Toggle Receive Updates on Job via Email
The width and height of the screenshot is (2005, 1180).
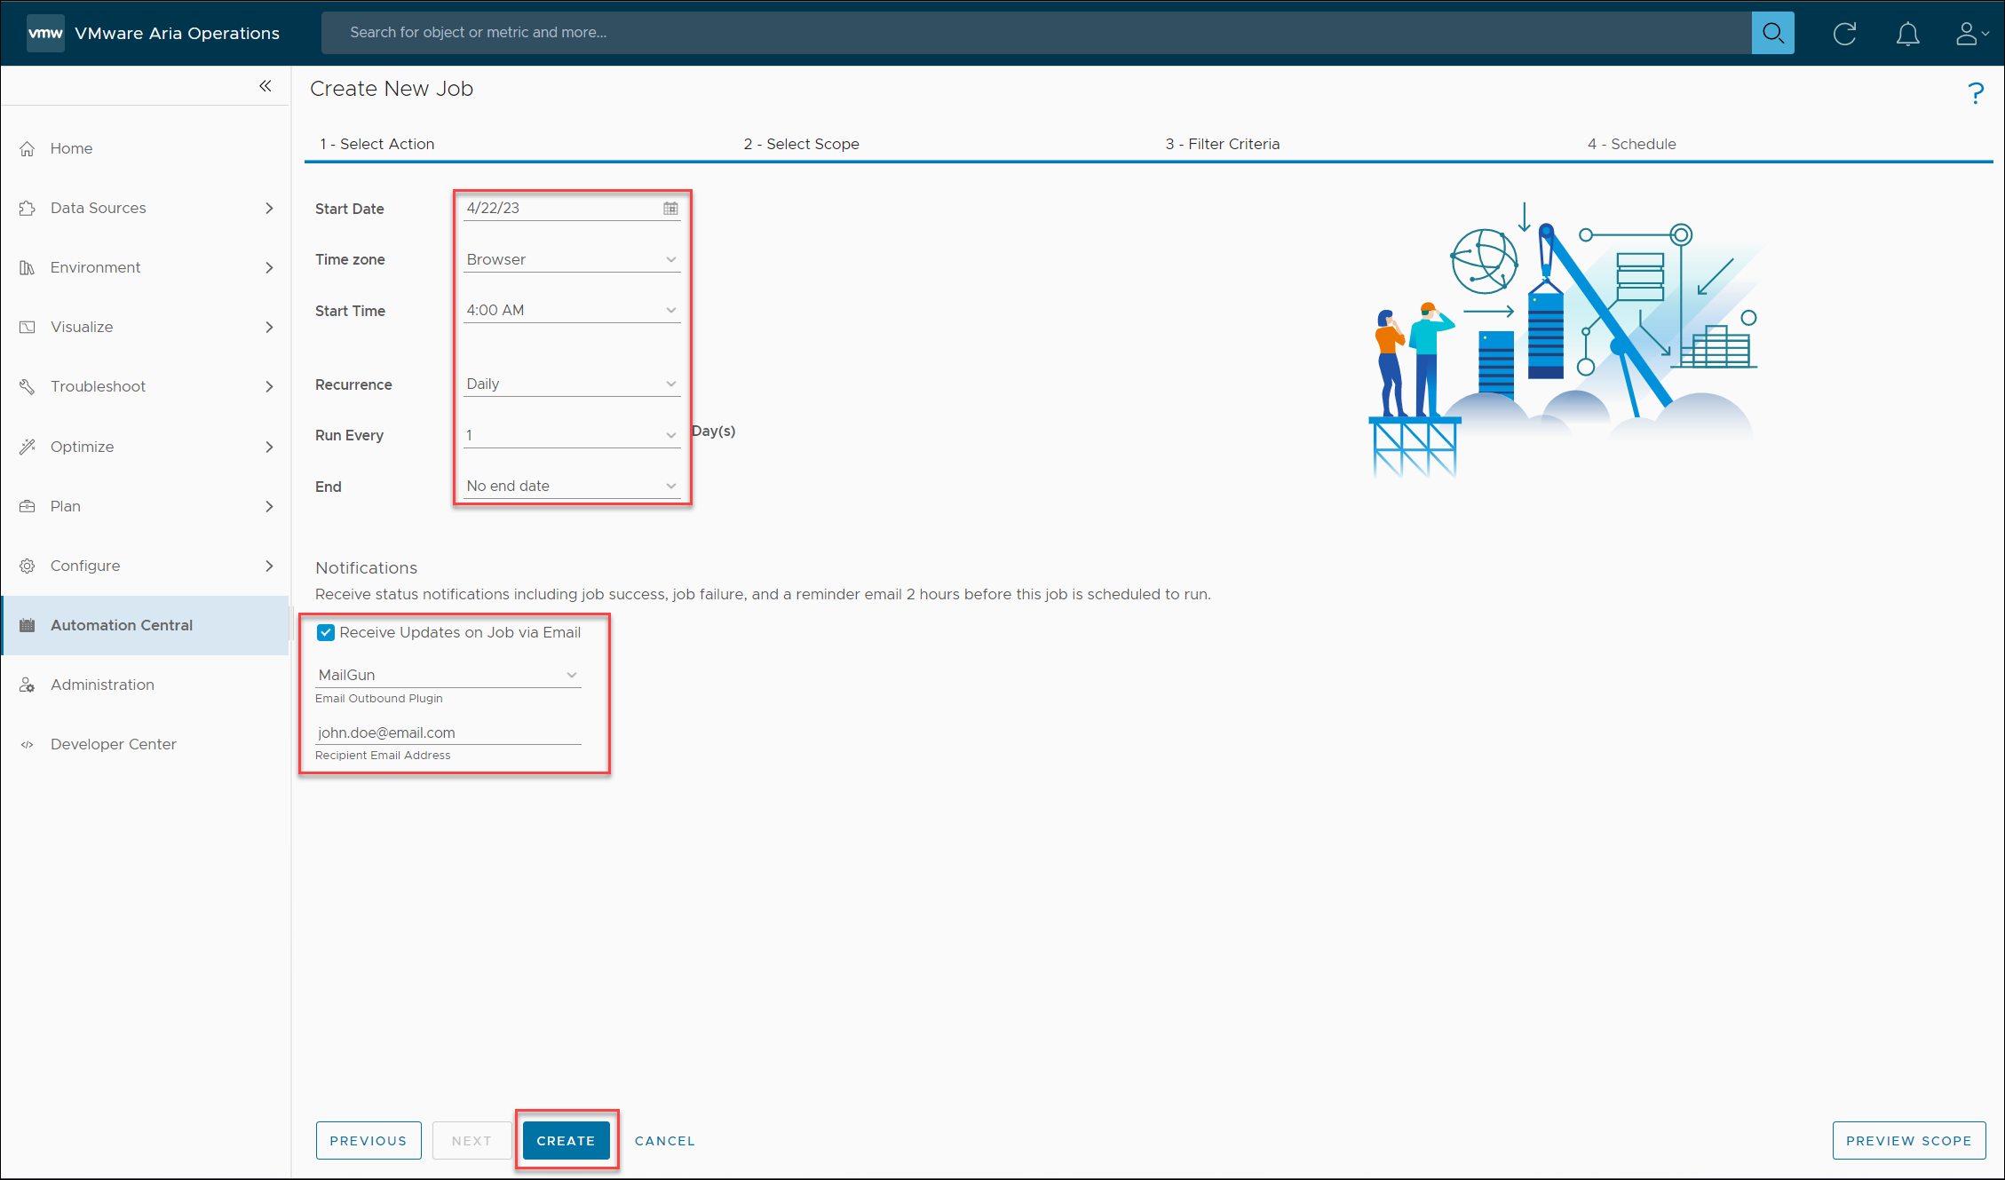point(326,632)
